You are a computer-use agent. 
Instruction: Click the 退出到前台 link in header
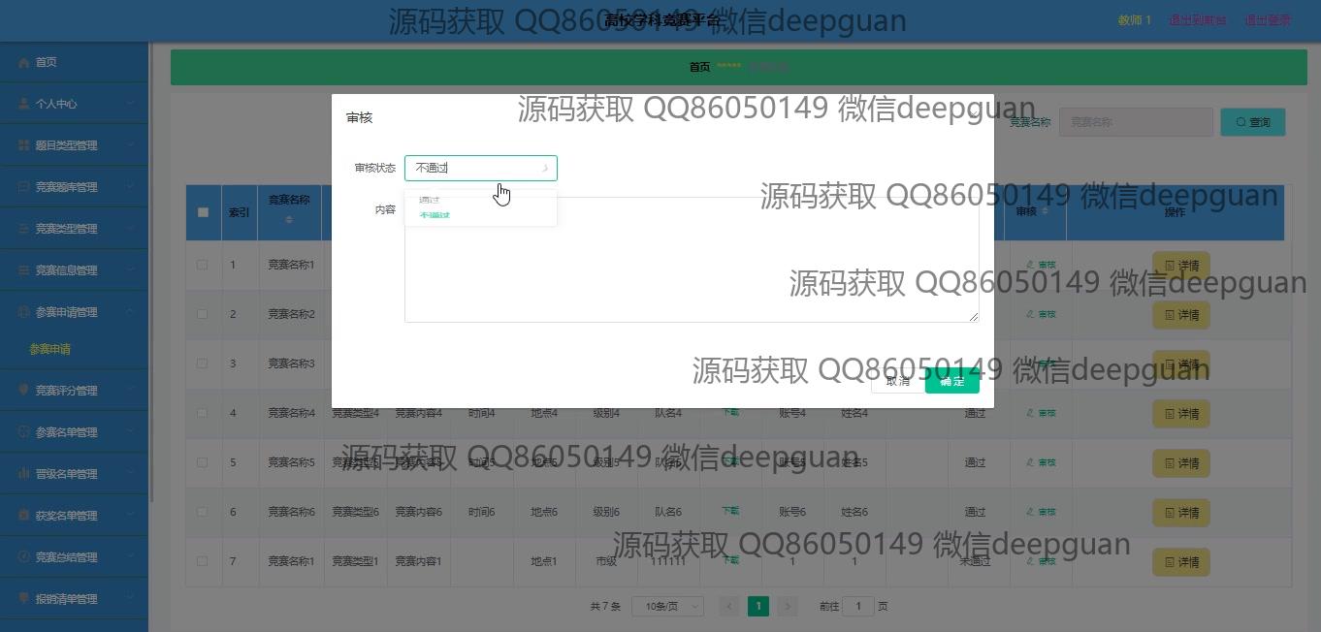tap(1197, 19)
